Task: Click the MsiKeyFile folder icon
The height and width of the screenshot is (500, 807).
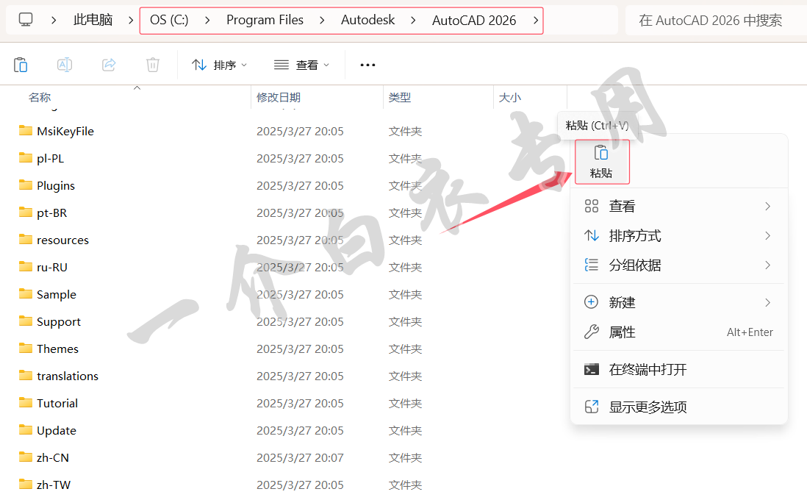Action: (25, 130)
